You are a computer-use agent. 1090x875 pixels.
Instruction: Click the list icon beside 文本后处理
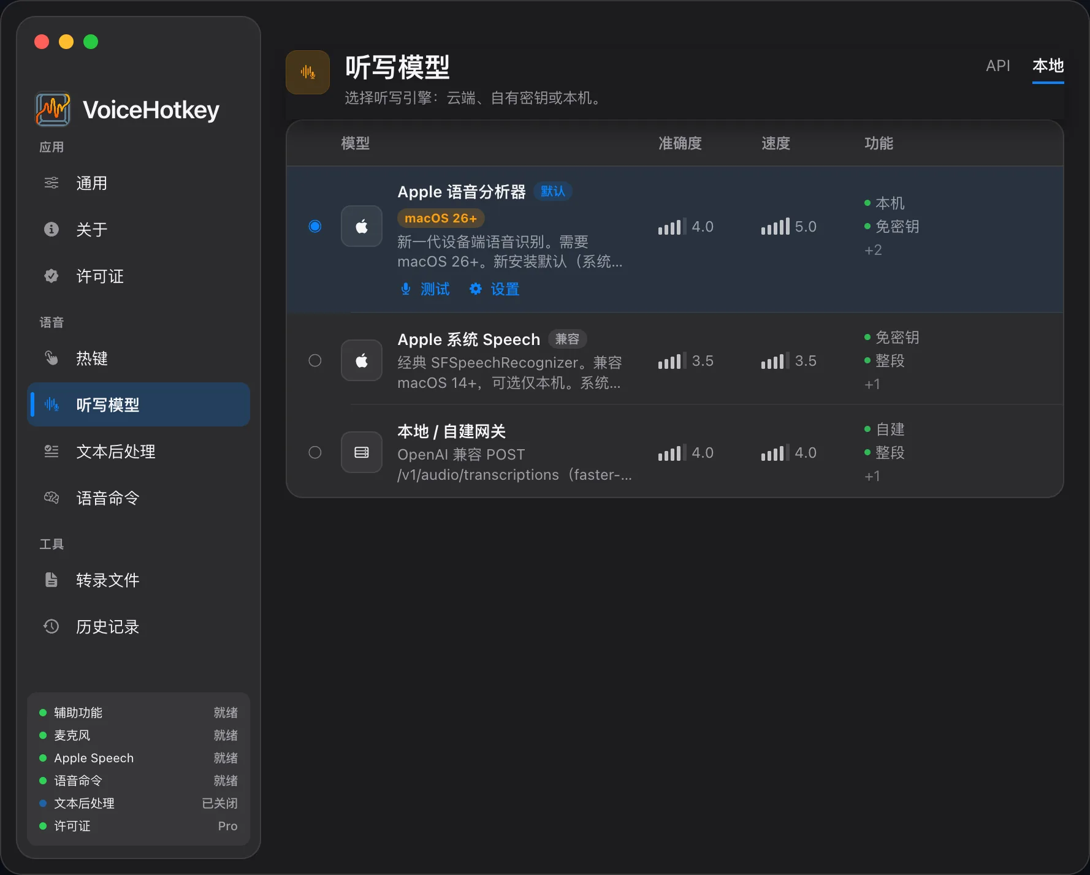[51, 451]
